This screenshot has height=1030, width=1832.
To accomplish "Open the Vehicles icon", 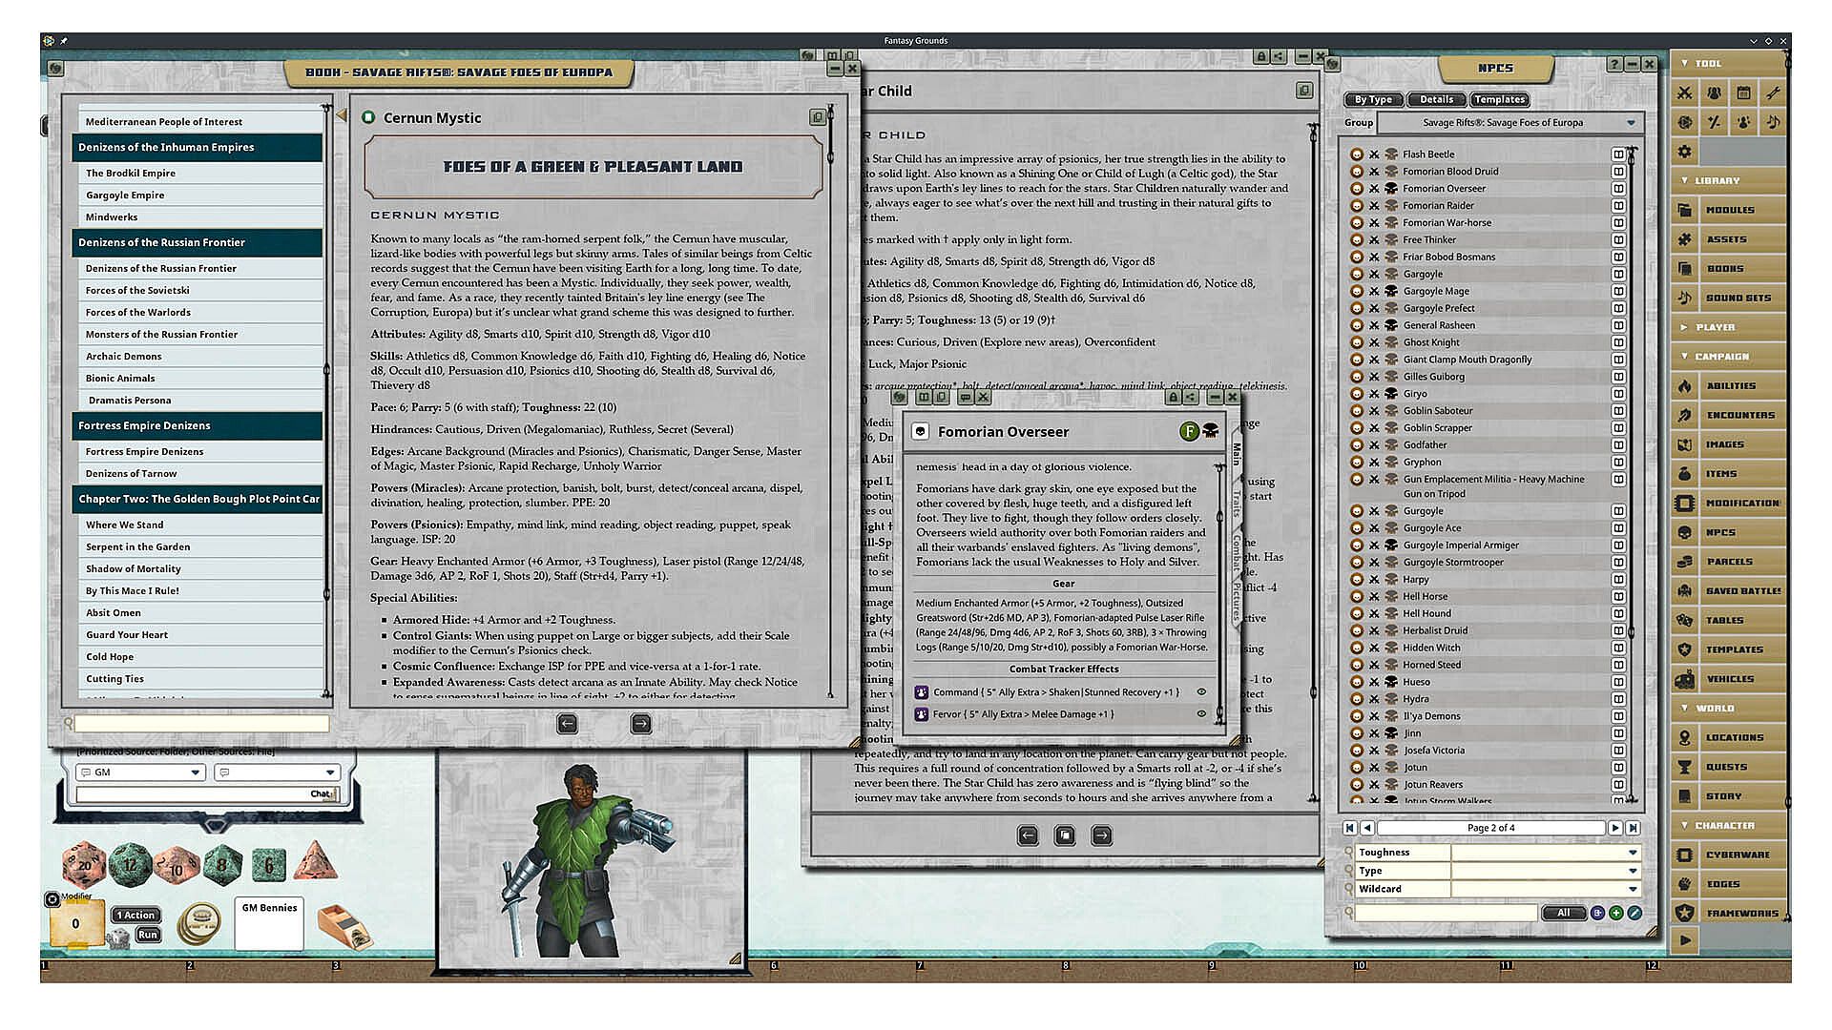I will click(x=1685, y=679).
